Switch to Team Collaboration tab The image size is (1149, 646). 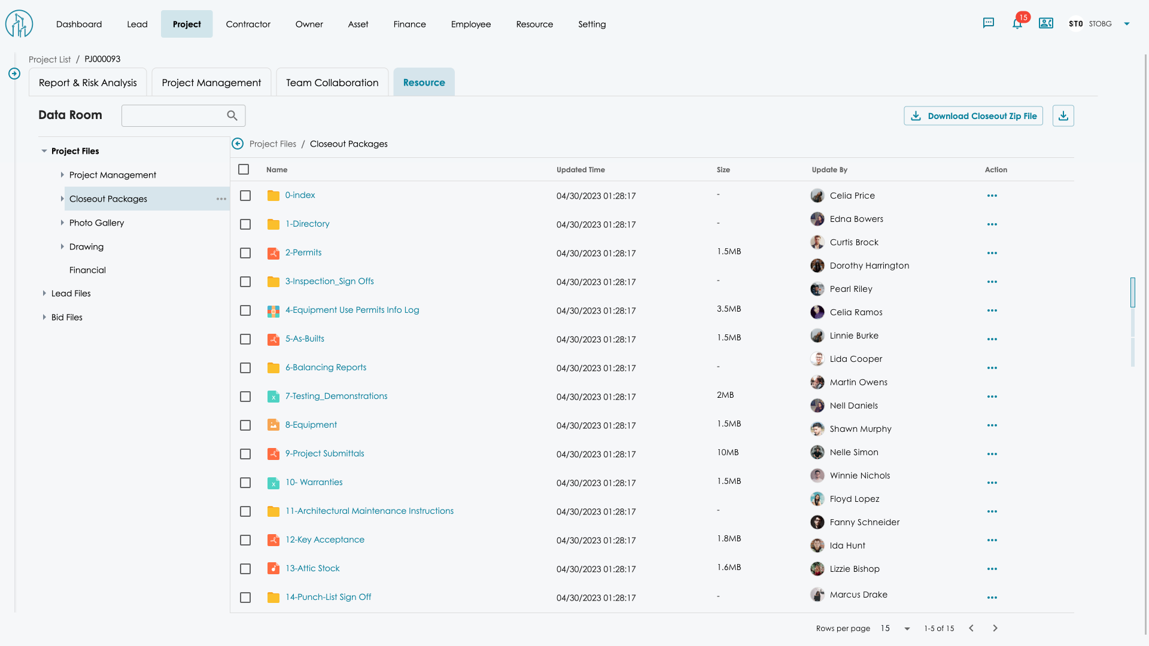(x=332, y=83)
